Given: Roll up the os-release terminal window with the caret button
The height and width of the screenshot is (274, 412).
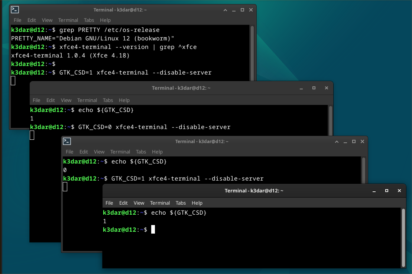Looking at the screenshot, I should point(225,10).
